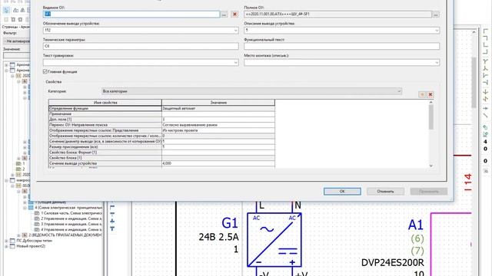Click the Из настроек проекта value cell

pos(218,130)
